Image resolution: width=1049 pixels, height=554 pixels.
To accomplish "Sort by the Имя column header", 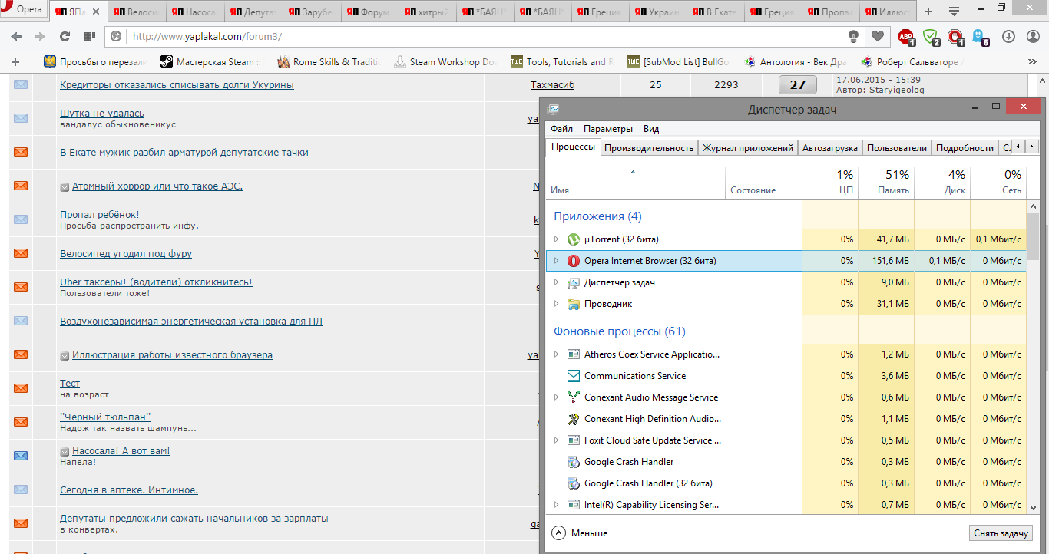I will tap(636, 183).
